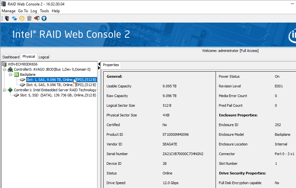Screen dimensions: 296x188
Task: Click Physical Sector Size value 4 KB
Action: [x=166, y=115]
